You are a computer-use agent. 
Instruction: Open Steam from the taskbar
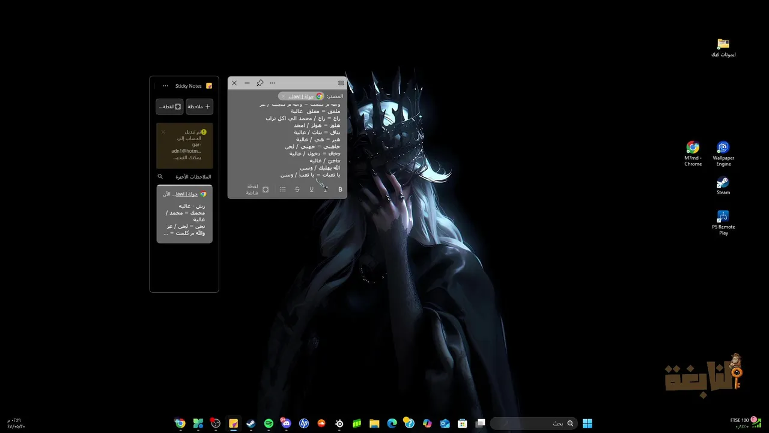click(x=251, y=423)
